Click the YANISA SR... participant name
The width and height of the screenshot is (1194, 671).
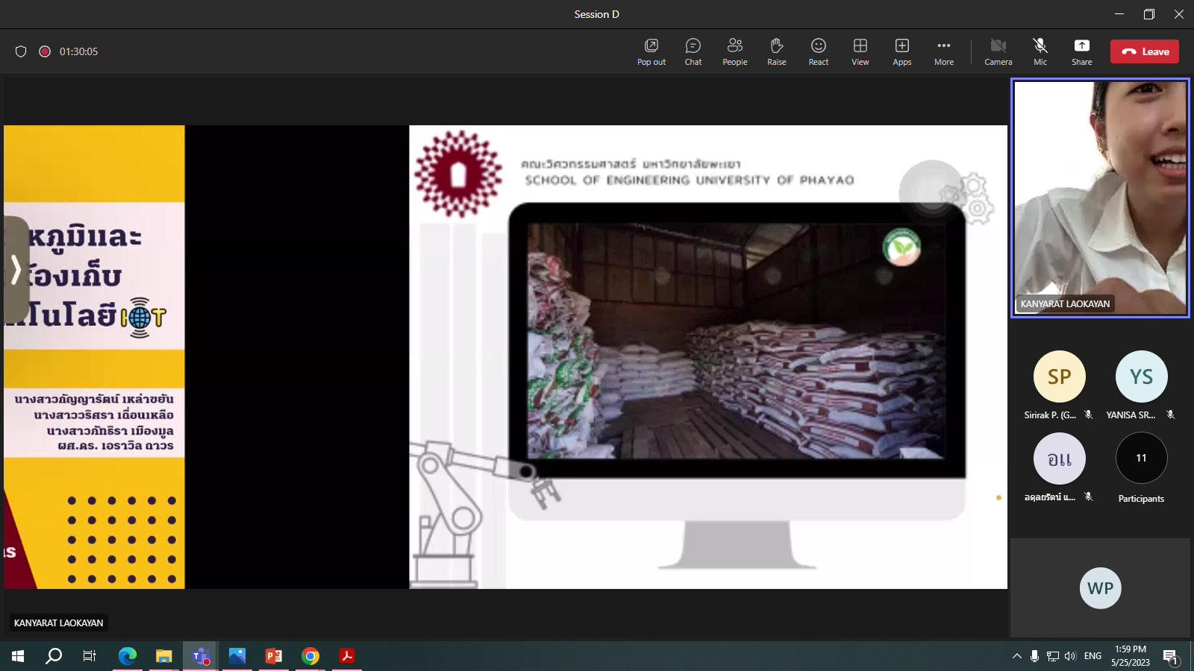tap(1131, 415)
